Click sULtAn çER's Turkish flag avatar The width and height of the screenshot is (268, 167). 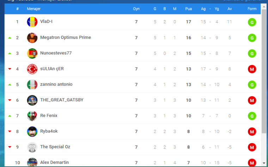(x=32, y=69)
